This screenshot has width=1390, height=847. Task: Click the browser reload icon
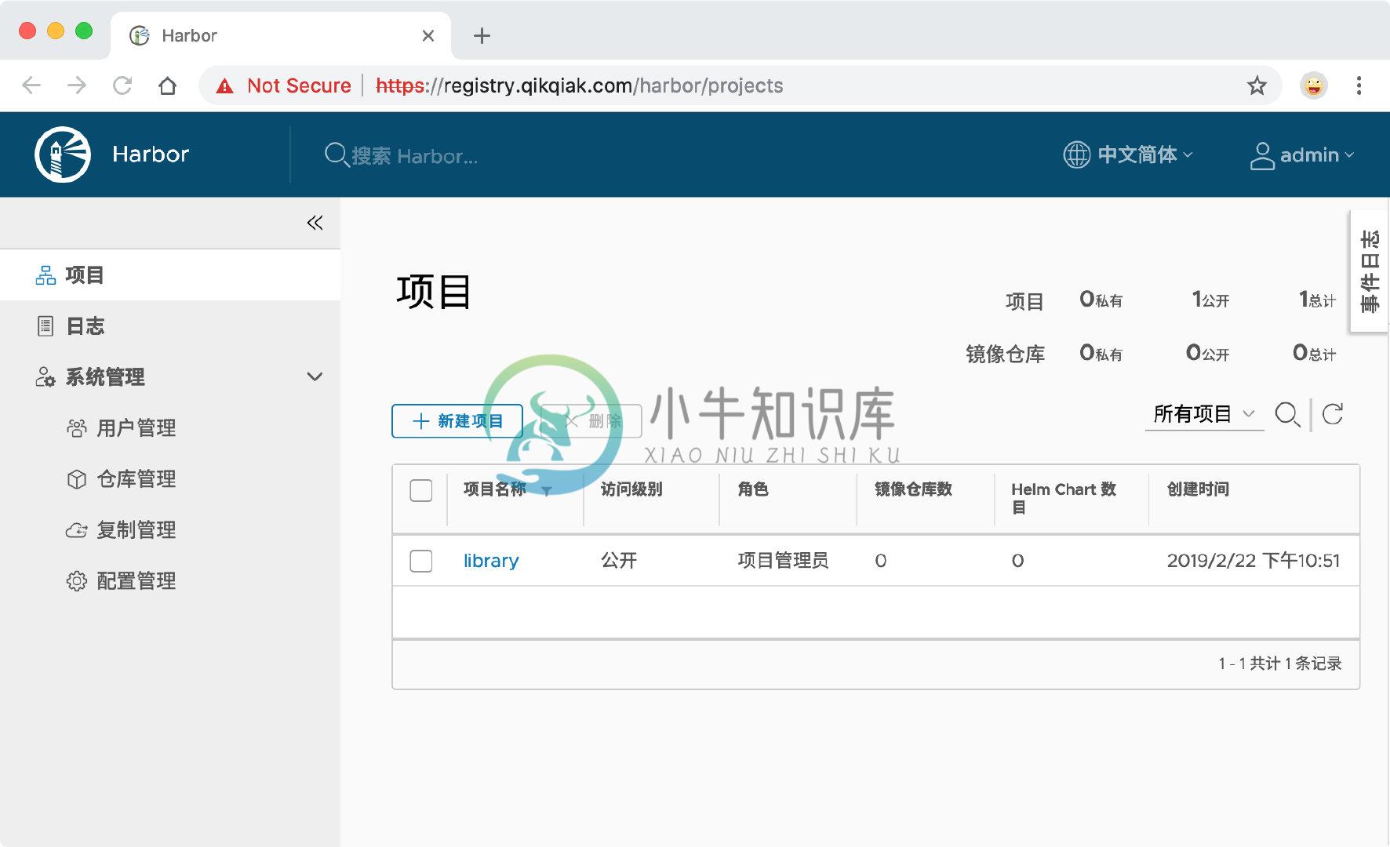click(122, 85)
